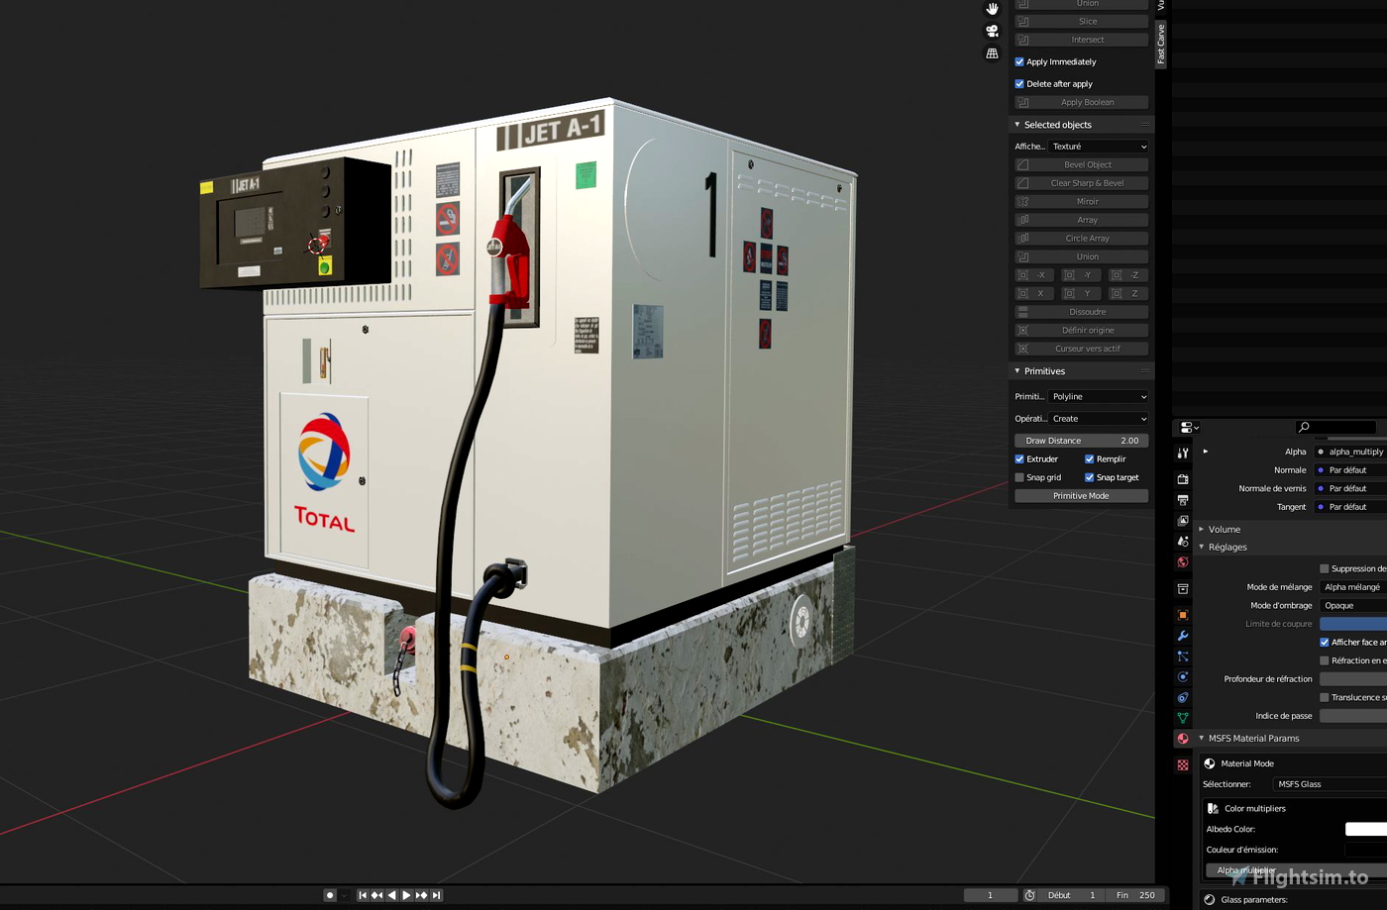Open the Physics properties tab icon

point(1183,677)
